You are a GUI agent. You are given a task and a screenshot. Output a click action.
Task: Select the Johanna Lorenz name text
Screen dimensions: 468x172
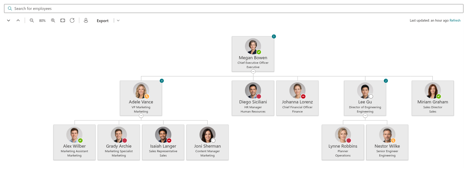tap(297, 102)
